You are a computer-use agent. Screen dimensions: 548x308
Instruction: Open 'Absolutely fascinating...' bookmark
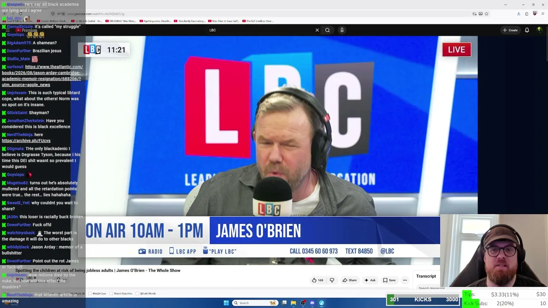189,21
